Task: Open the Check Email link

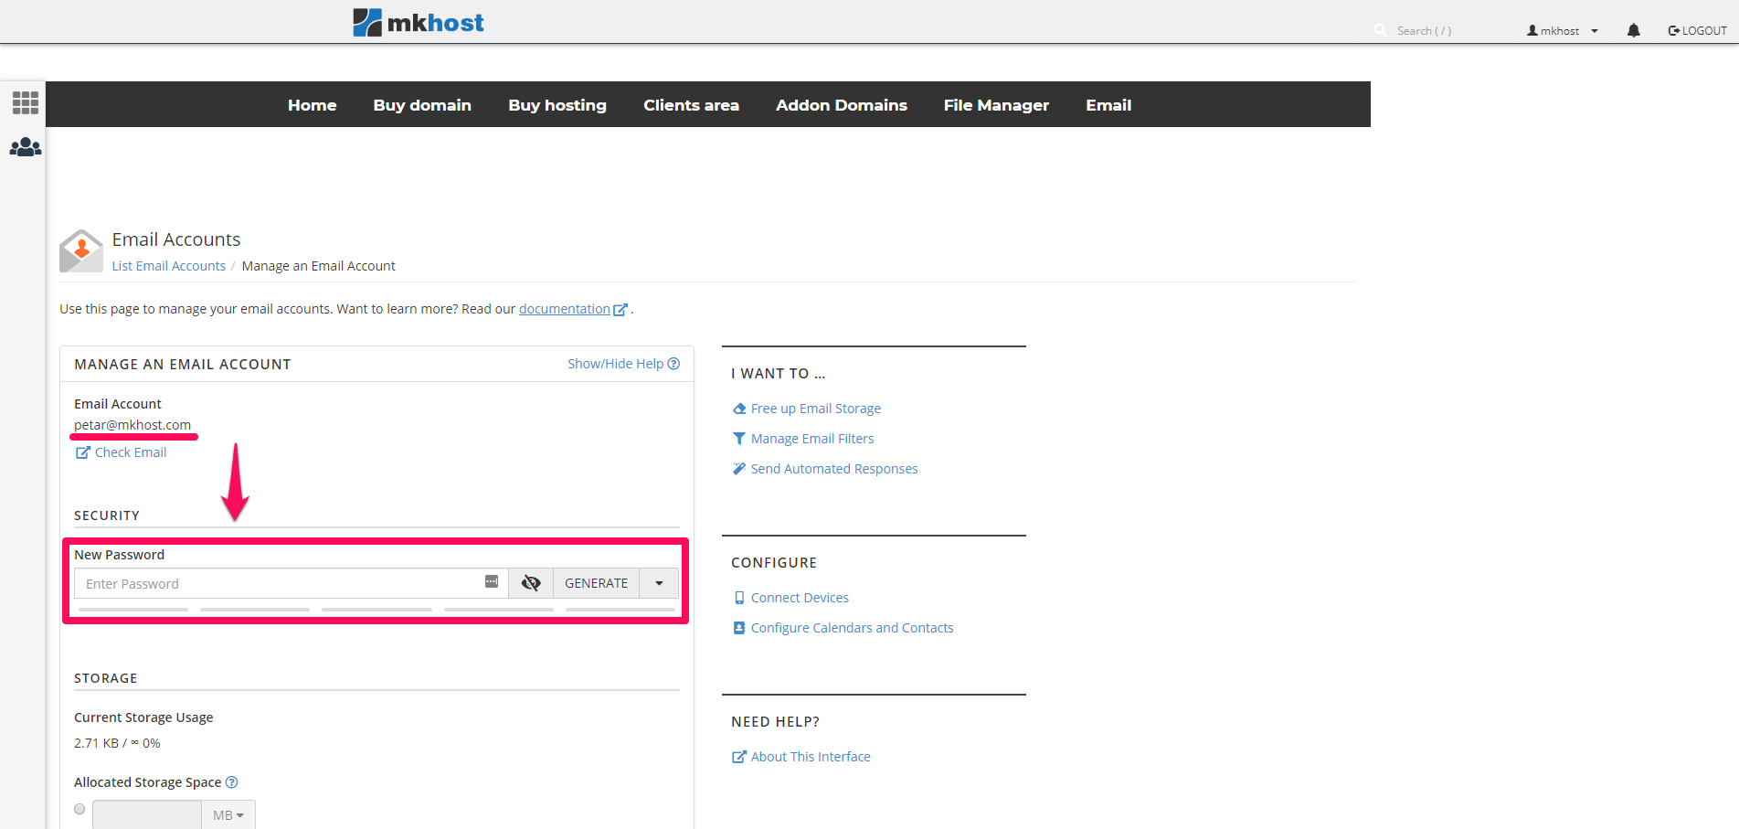Action: click(x=130, y=452)
